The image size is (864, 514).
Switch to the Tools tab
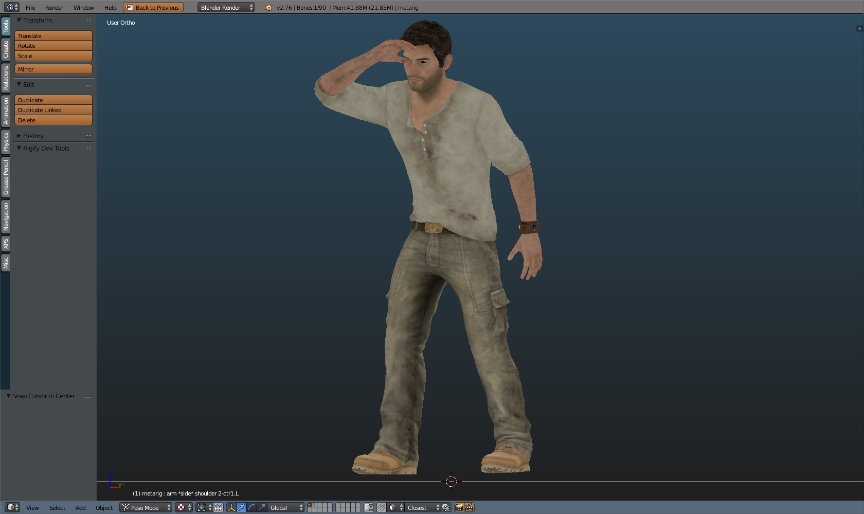coord(6,27)
